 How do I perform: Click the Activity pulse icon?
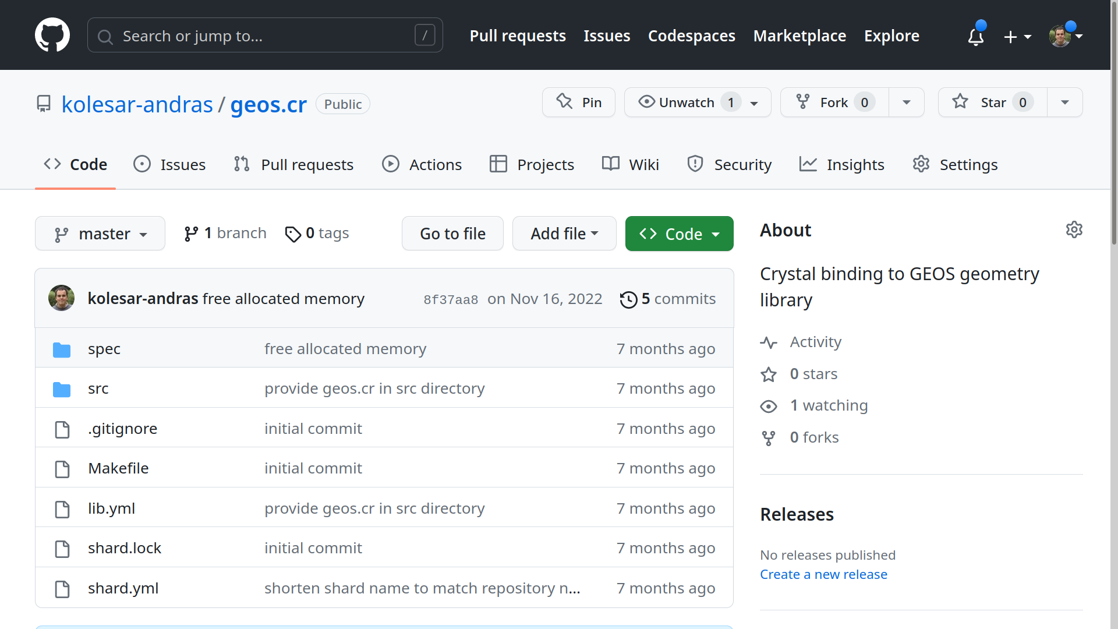(769, 342)
